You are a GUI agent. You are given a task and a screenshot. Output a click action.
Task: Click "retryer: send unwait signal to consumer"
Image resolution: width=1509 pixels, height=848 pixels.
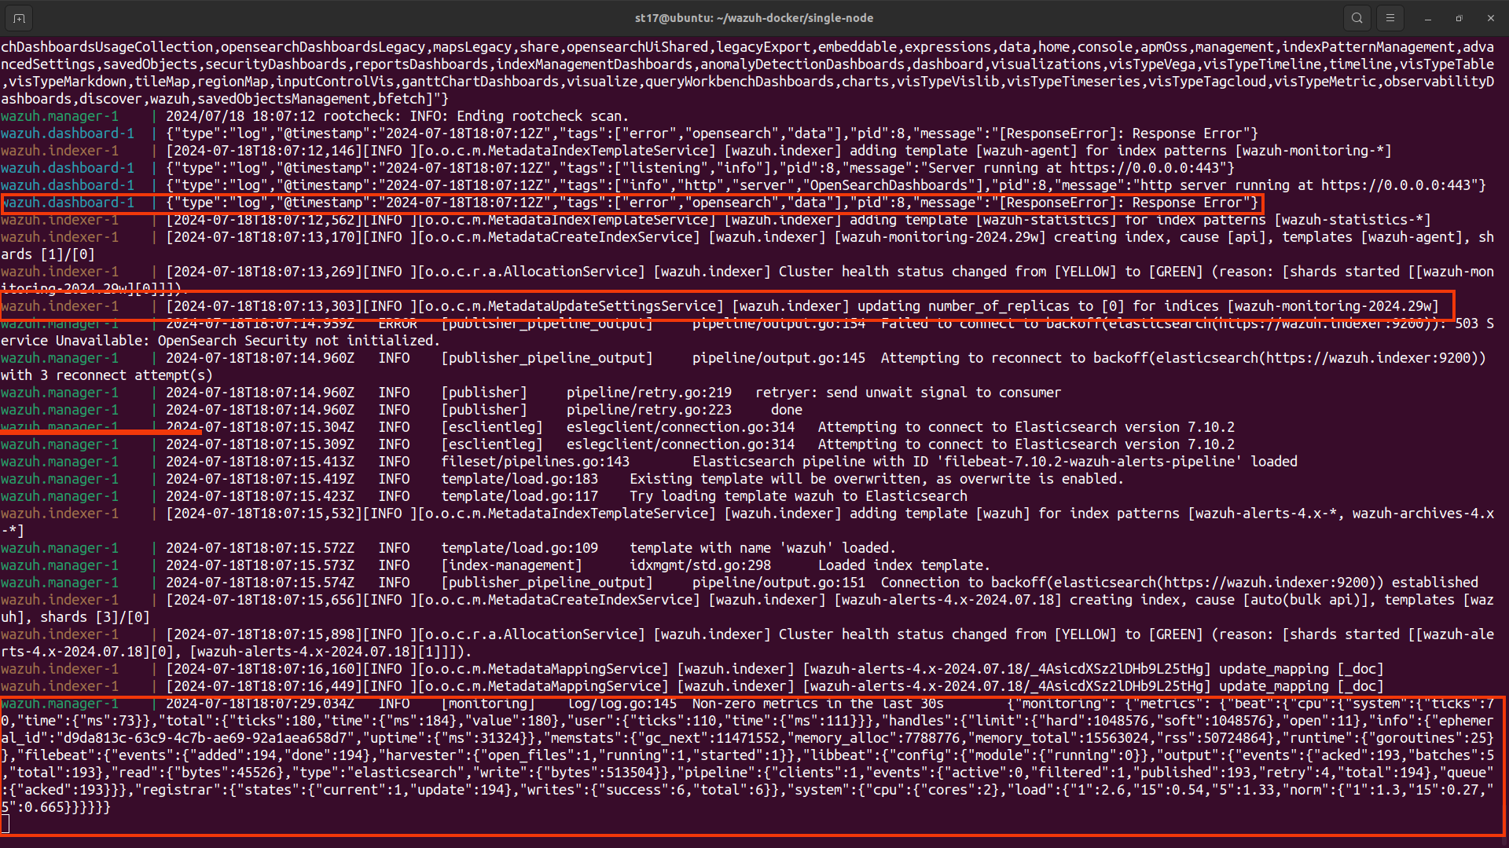coord(909,393)
